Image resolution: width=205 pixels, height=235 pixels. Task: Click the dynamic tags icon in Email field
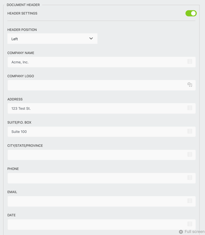click(x=190, y=201)
